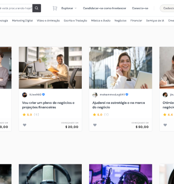
Task: Expand the Explorar dropdown
Action: pos(69,8)
